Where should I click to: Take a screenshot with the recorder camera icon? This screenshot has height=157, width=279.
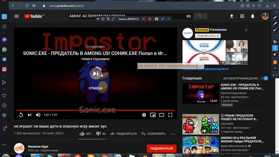(157, 19)
